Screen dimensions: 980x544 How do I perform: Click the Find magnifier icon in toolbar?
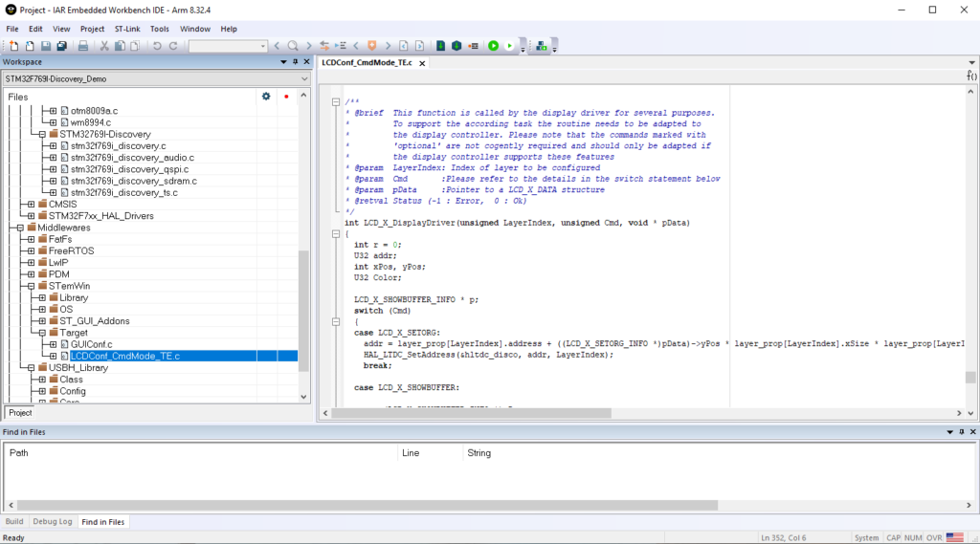point(293,46)
